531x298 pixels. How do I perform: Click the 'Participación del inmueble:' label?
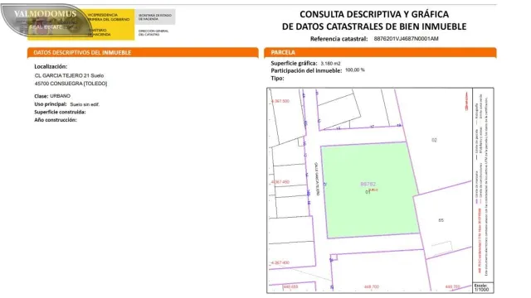pos(306,70)
